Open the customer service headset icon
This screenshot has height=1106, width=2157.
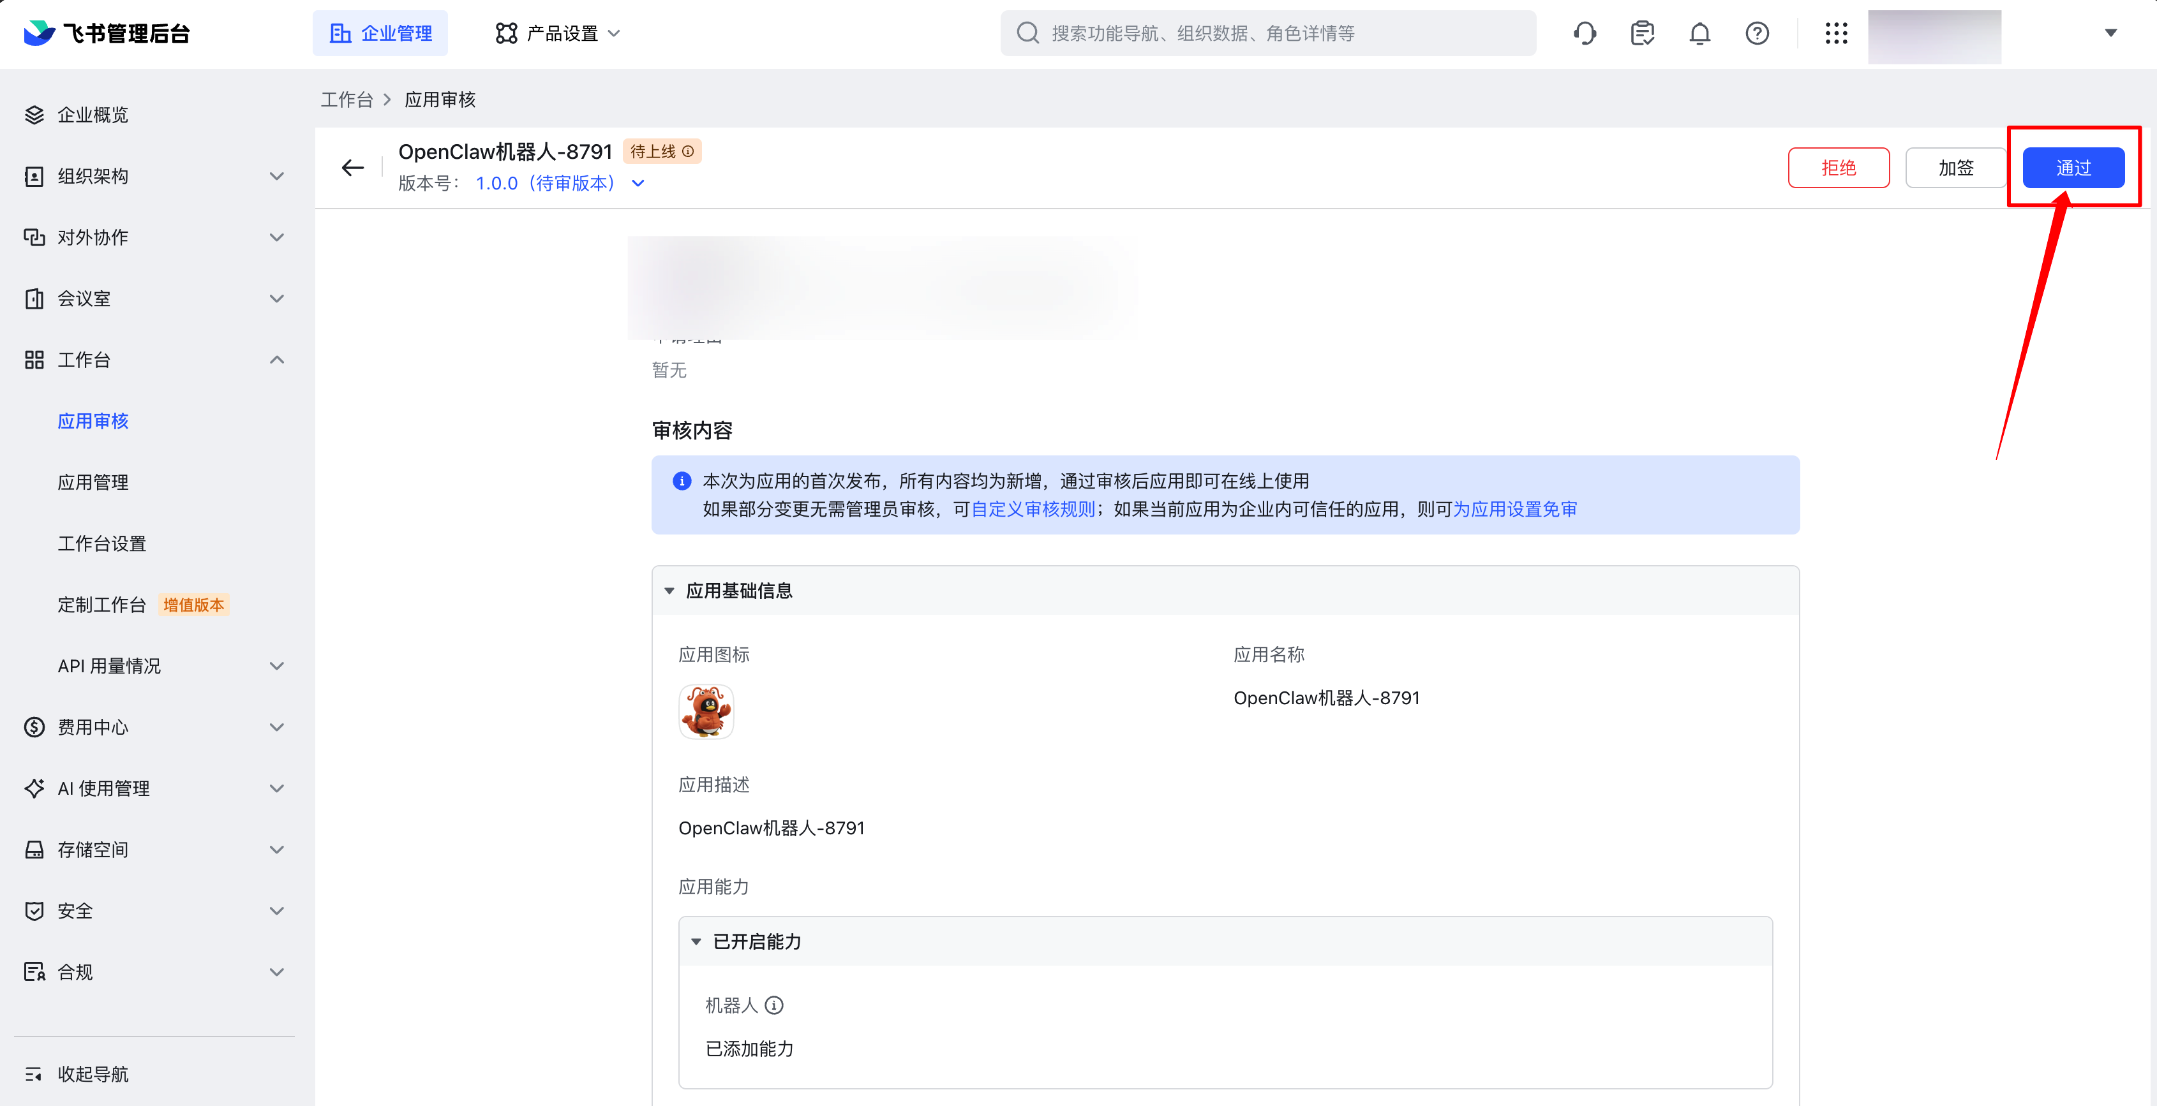1585,33
